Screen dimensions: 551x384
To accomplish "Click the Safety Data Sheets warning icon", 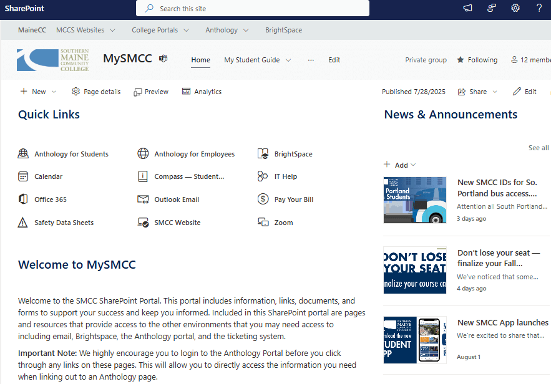I will (x=23, y=223).
